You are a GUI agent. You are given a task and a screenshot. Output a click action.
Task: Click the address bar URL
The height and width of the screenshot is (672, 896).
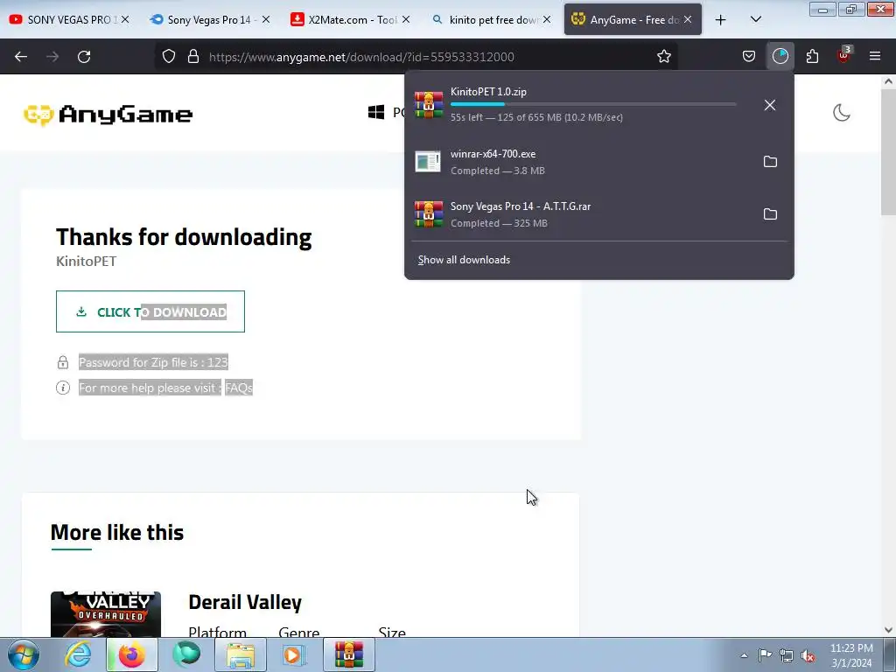361,57
